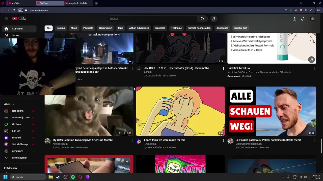Open the yellow cartoon girl drinking thumbnail
This screenshot has width=323, height=181.
[180, 111]
